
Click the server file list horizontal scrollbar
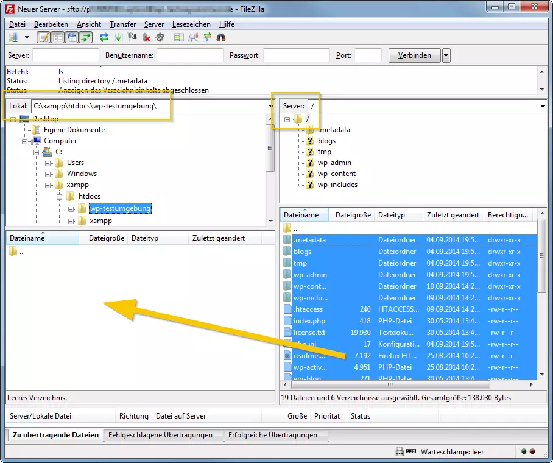point(390,384)
